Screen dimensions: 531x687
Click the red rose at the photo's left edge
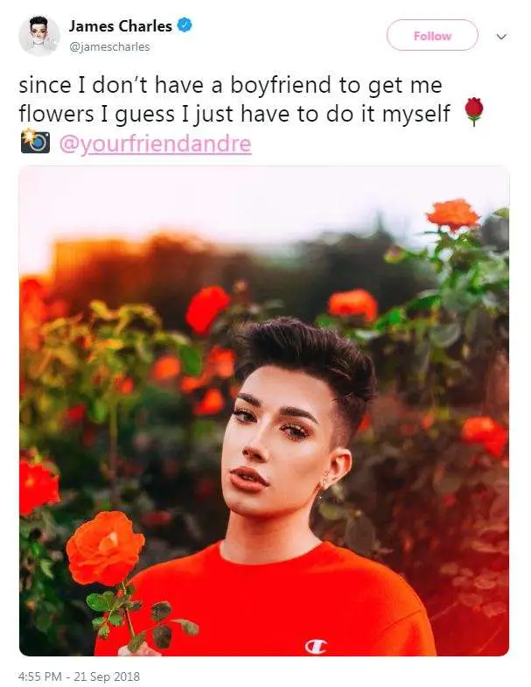(38, 487)
